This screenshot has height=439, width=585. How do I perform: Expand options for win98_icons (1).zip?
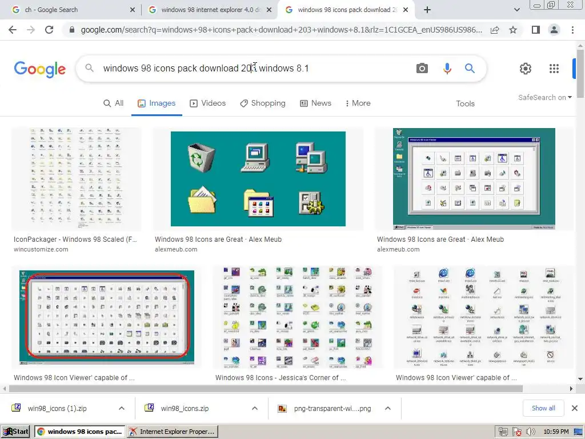(x=122, y=408)
